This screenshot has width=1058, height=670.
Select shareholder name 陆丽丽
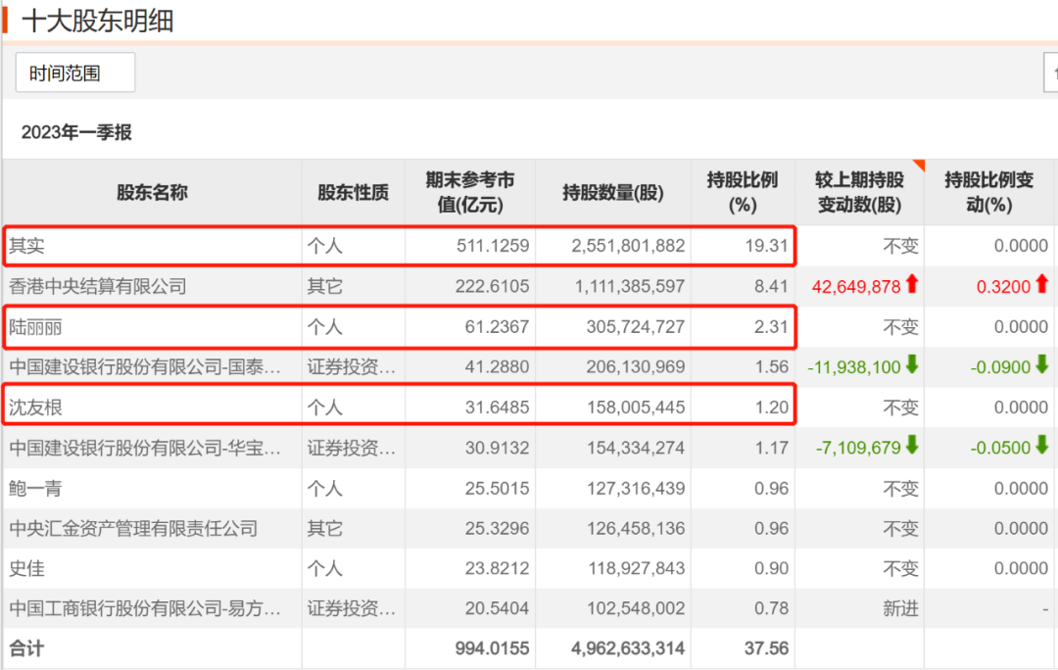pos(36,327)
